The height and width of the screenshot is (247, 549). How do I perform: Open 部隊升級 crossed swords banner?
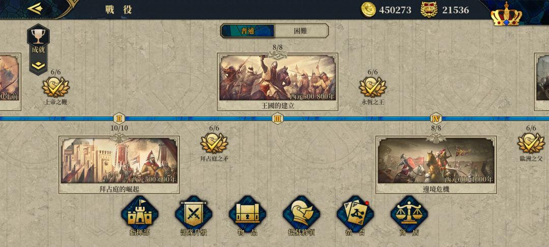tap(194, 214)
